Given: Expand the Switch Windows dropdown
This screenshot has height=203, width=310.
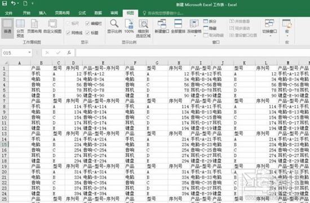Looking at the screenshot, I should coord(270,36).
